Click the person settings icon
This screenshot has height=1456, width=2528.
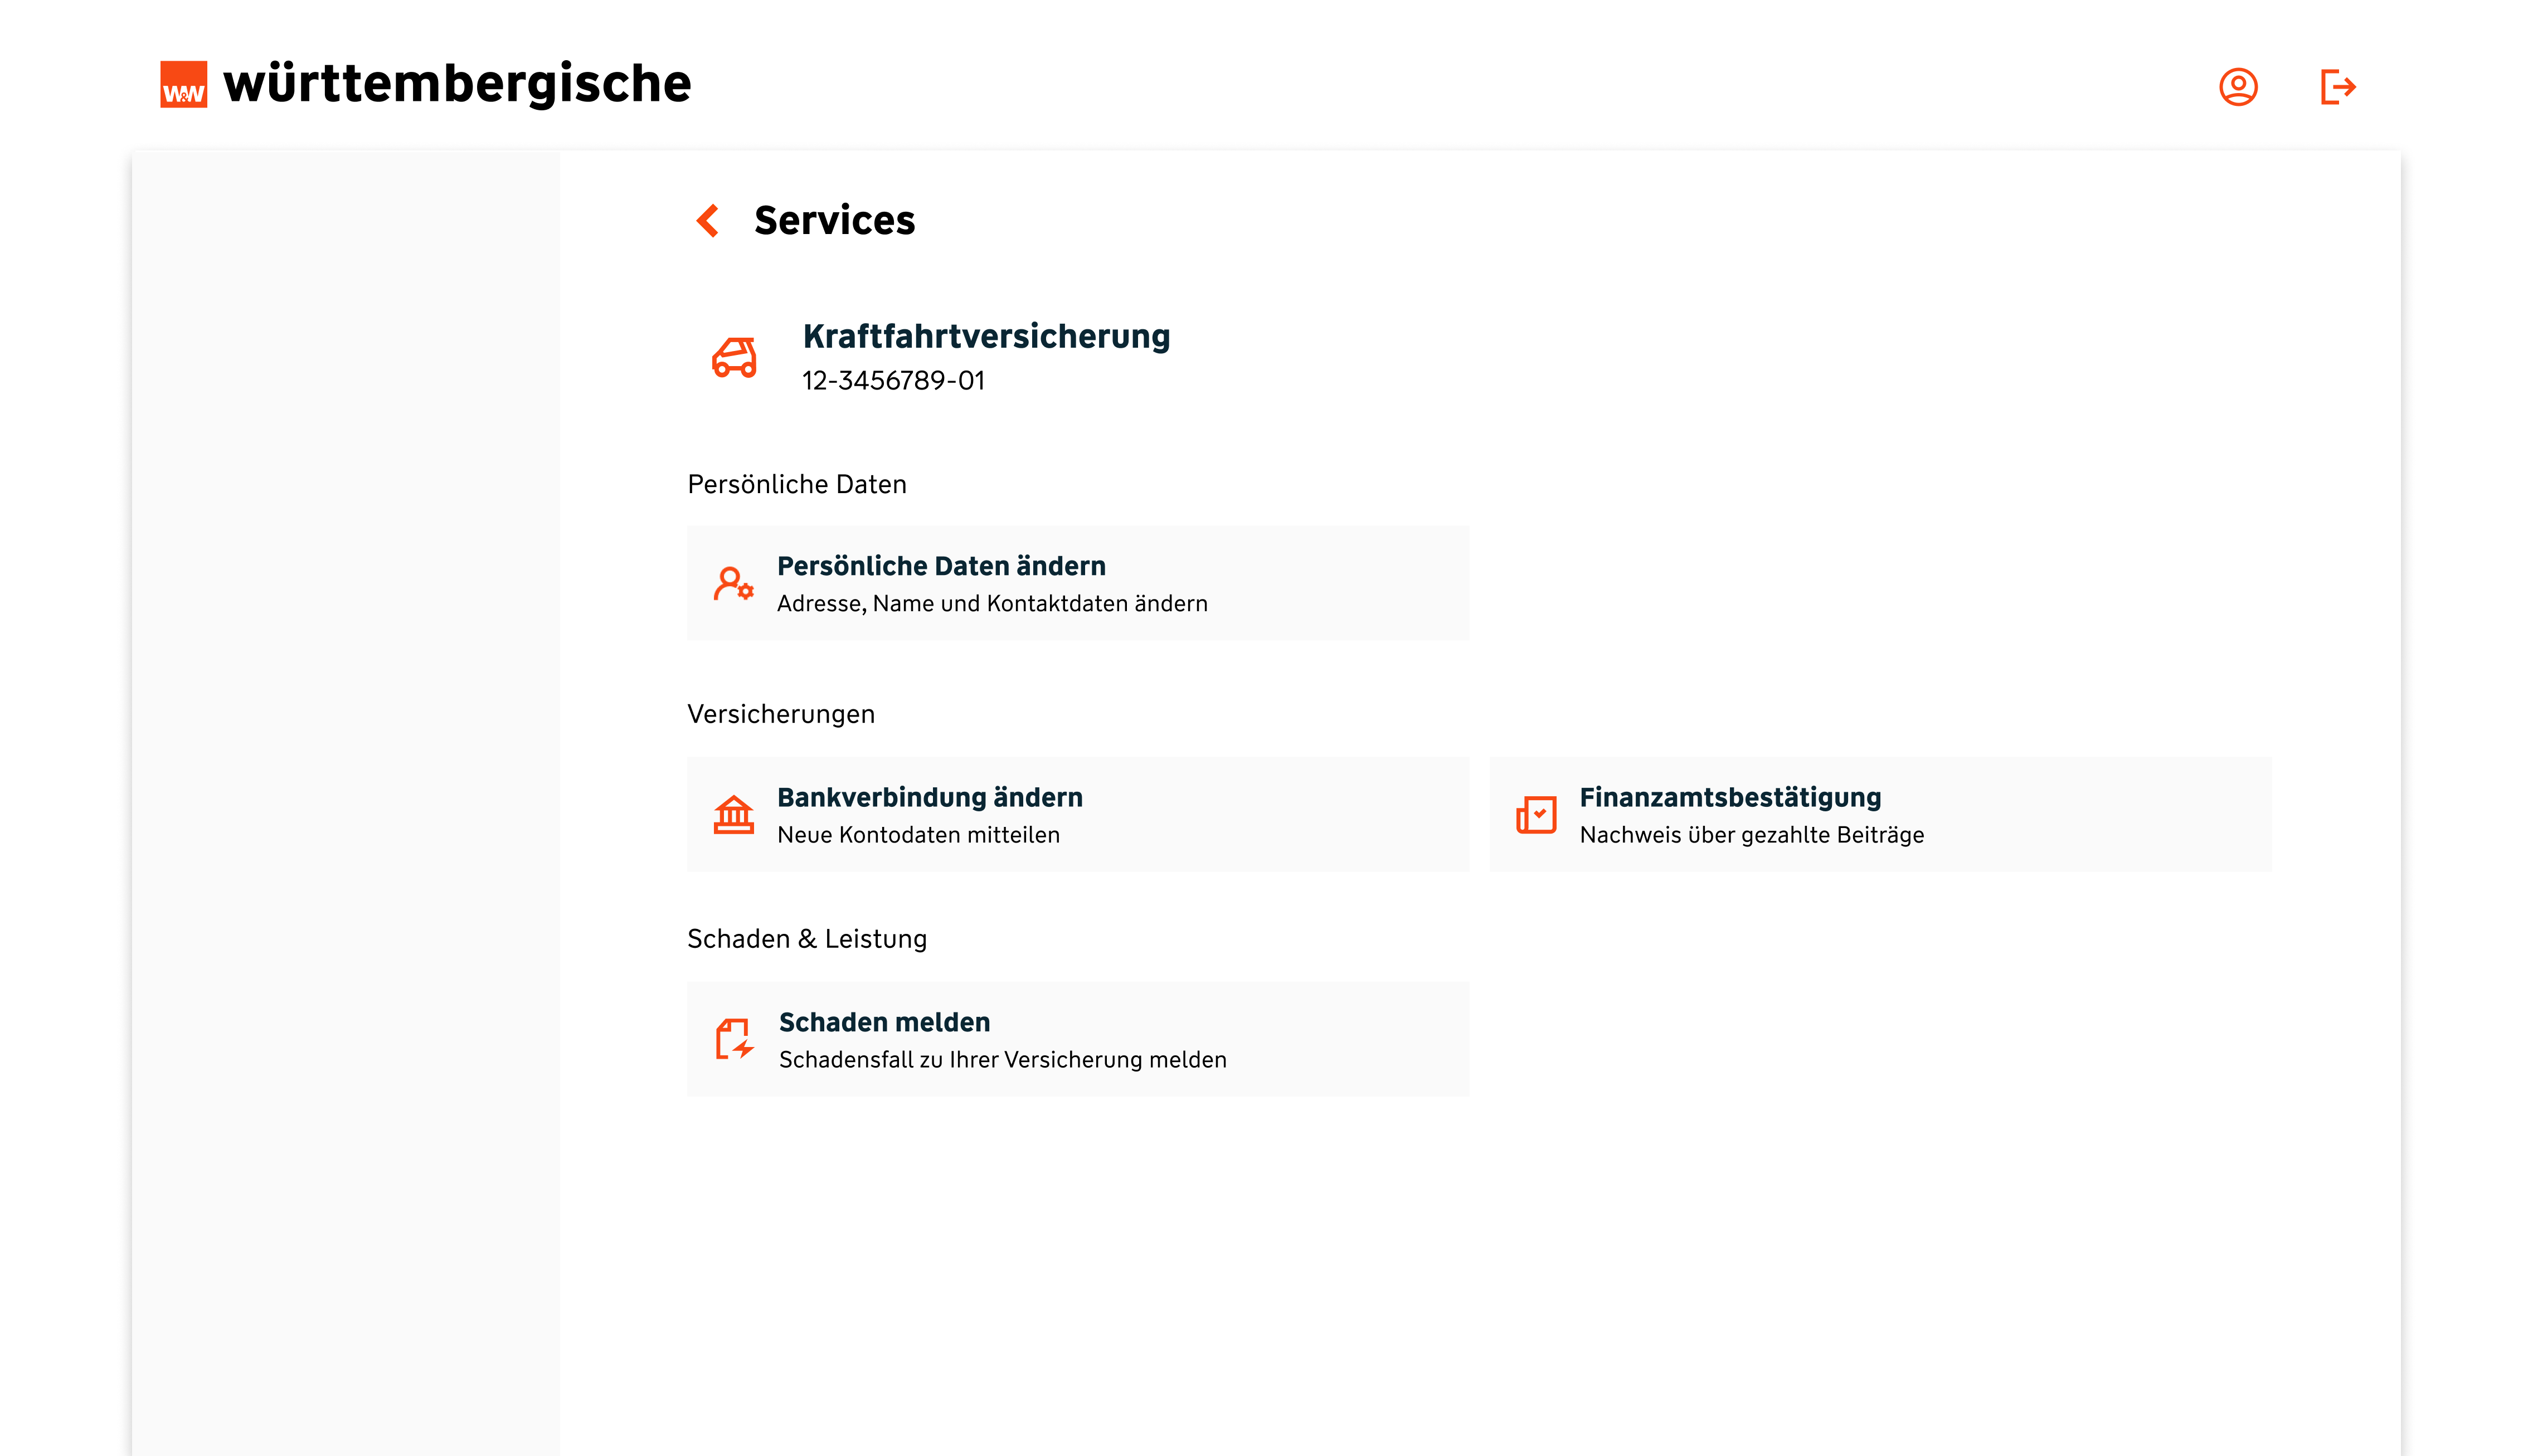coord(733,583)
